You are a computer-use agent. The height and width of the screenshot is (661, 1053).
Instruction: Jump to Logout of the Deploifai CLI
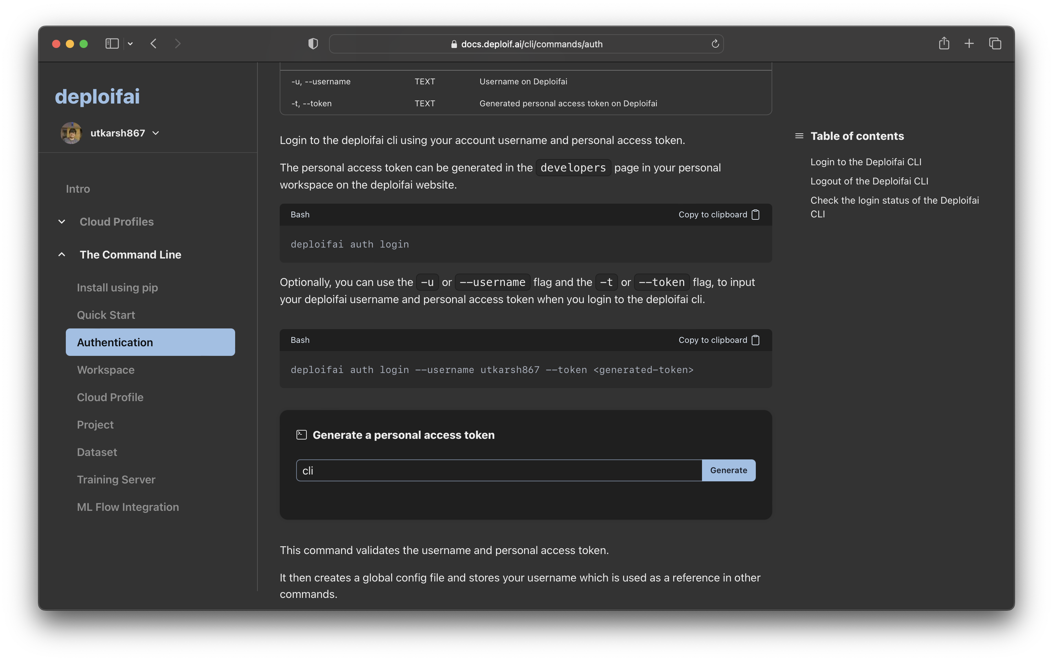pyautogui.click(x=869, y=181)
